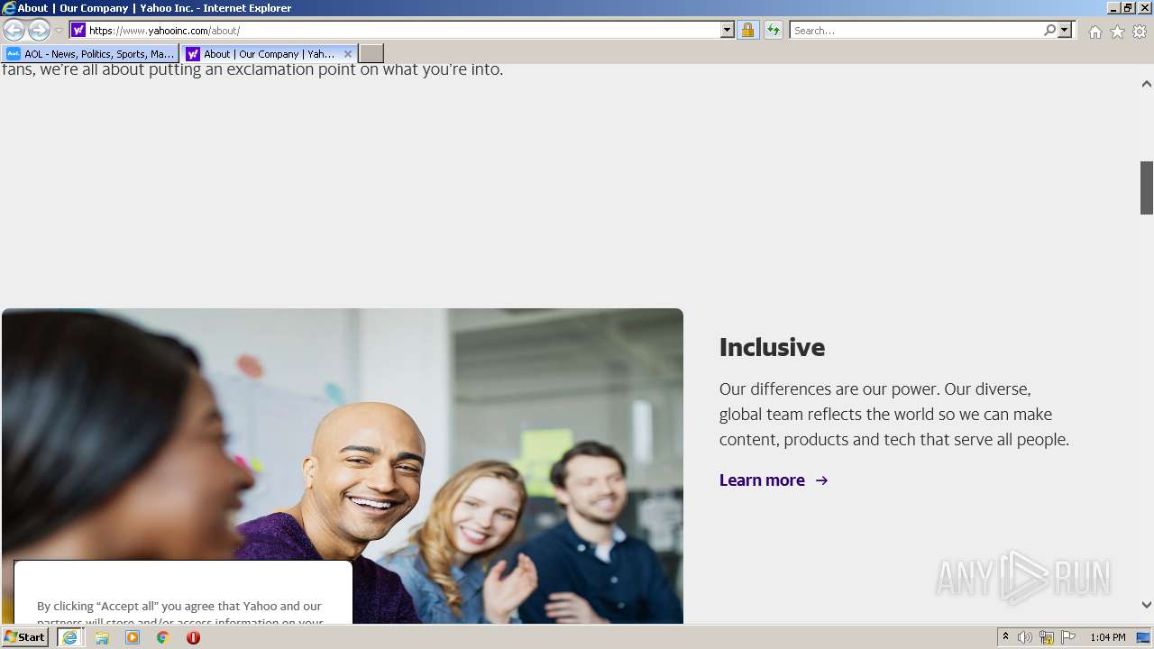Open the recent pages dropdown arrow

click(60, 31)
